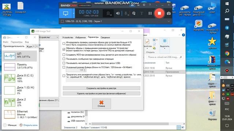Open Файл menu in Task Manager

click(x=6, y=42)
